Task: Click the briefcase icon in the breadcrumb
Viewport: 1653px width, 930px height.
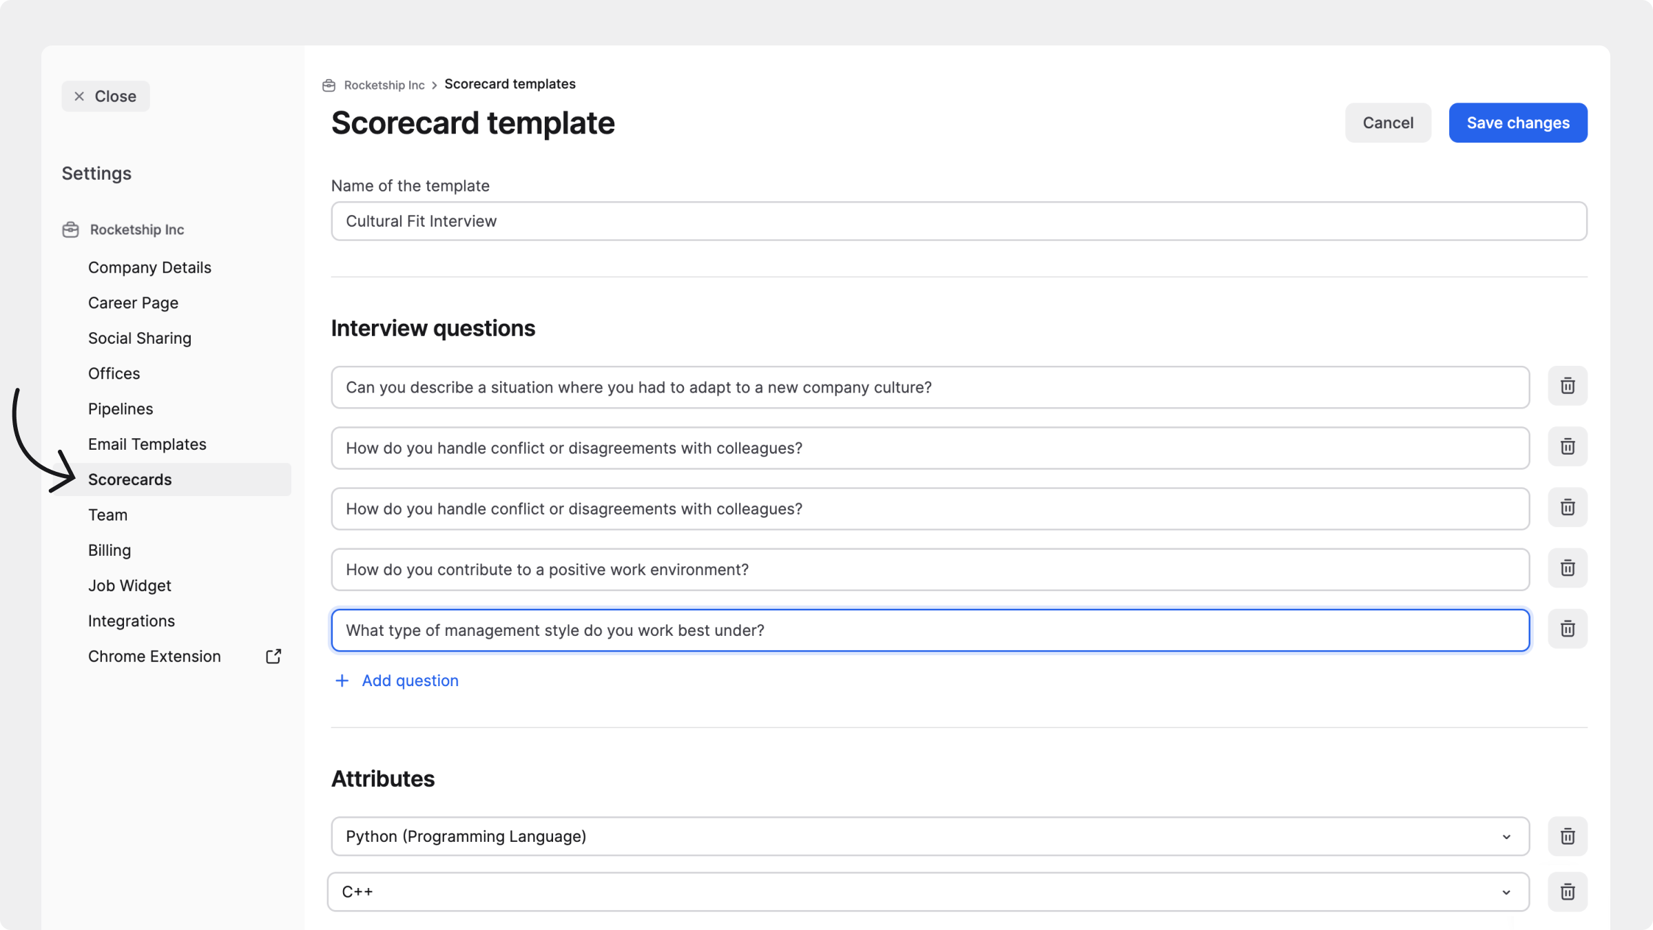Action: pos(329,85)
